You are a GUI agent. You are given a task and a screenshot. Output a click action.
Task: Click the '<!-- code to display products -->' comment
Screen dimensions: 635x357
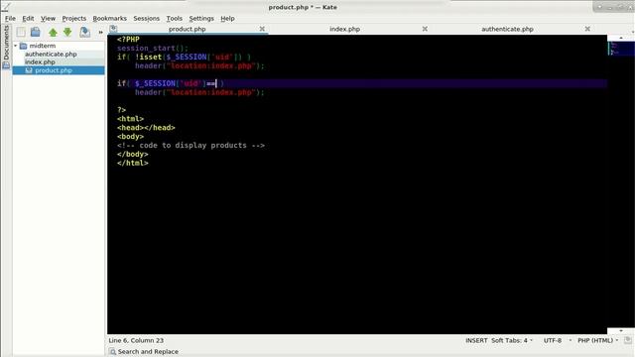click(x=190, y=146)
